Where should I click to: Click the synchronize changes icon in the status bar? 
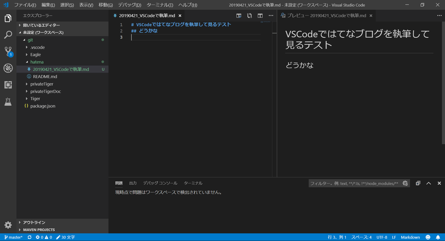29,237
